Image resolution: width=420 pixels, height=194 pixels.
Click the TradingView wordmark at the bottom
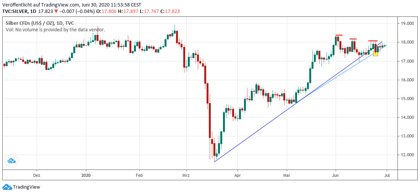click(x=26, y=187)
